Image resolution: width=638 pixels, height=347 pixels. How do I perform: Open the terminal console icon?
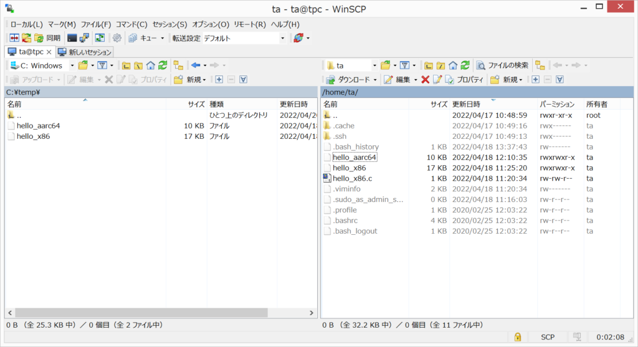pos(72,38)
